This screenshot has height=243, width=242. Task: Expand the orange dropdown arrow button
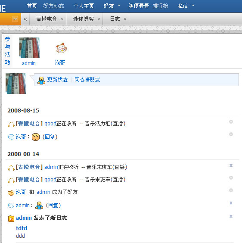(x=15, y=19)
